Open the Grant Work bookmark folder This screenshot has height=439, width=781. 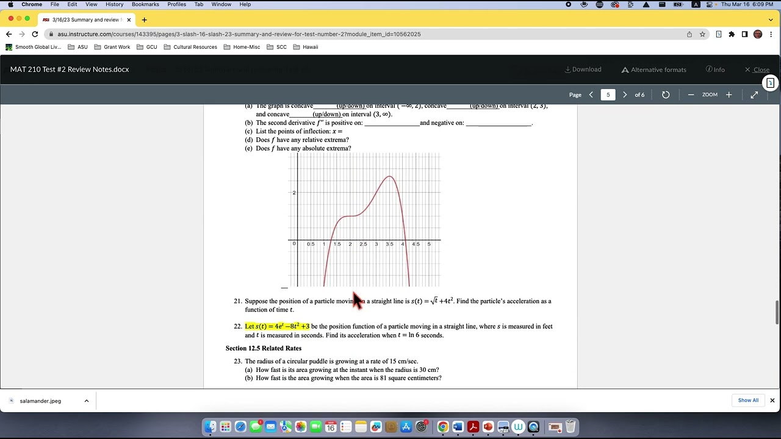112,47
